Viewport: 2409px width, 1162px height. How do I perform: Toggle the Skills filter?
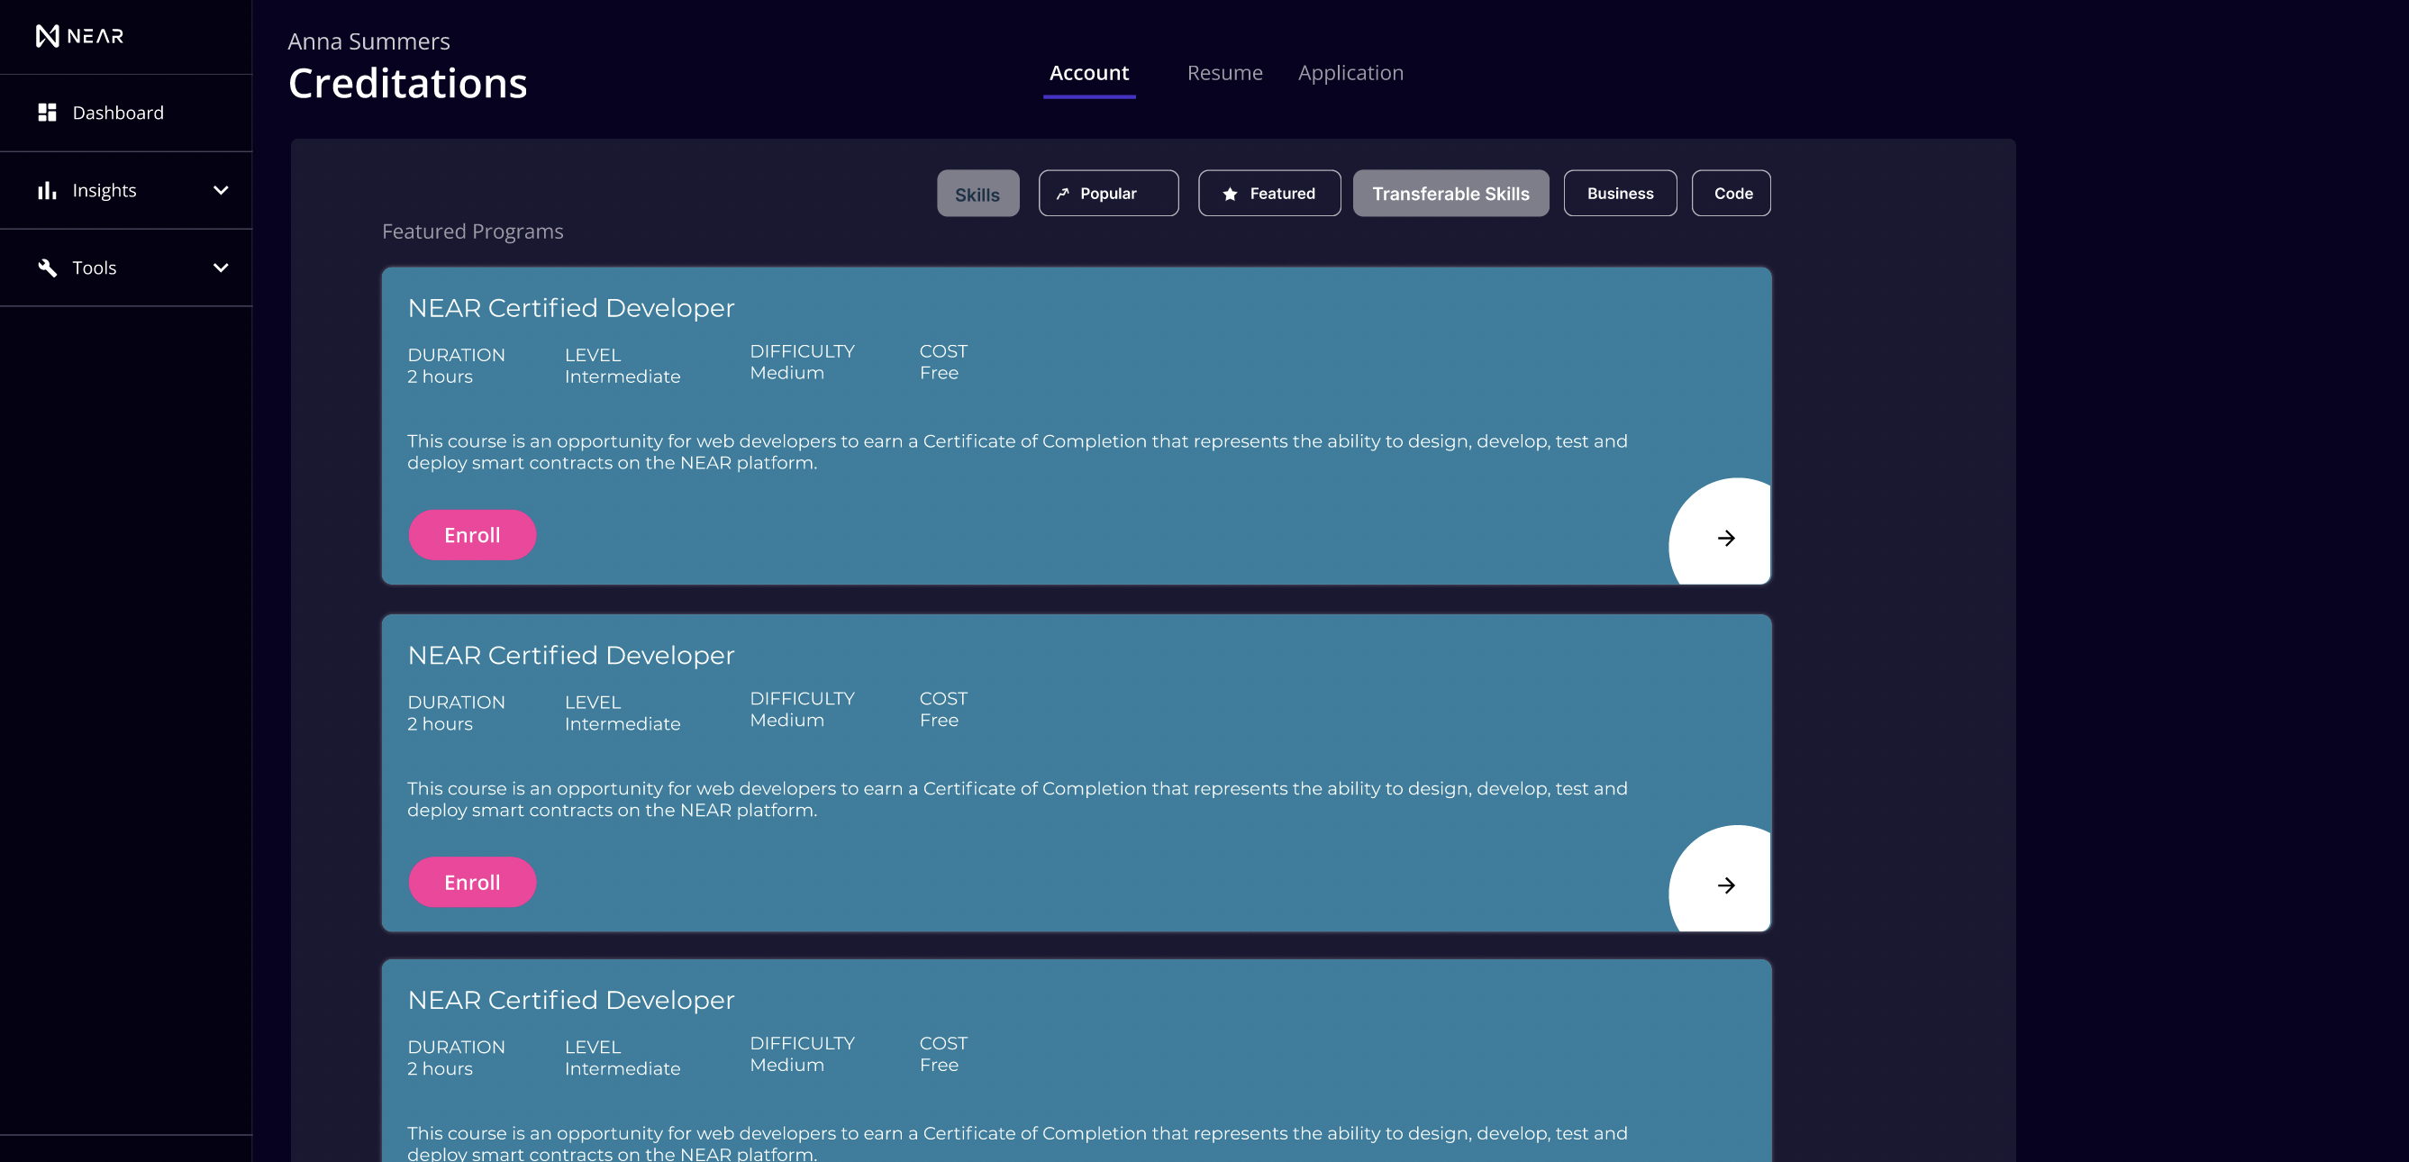tap(978, 193)
